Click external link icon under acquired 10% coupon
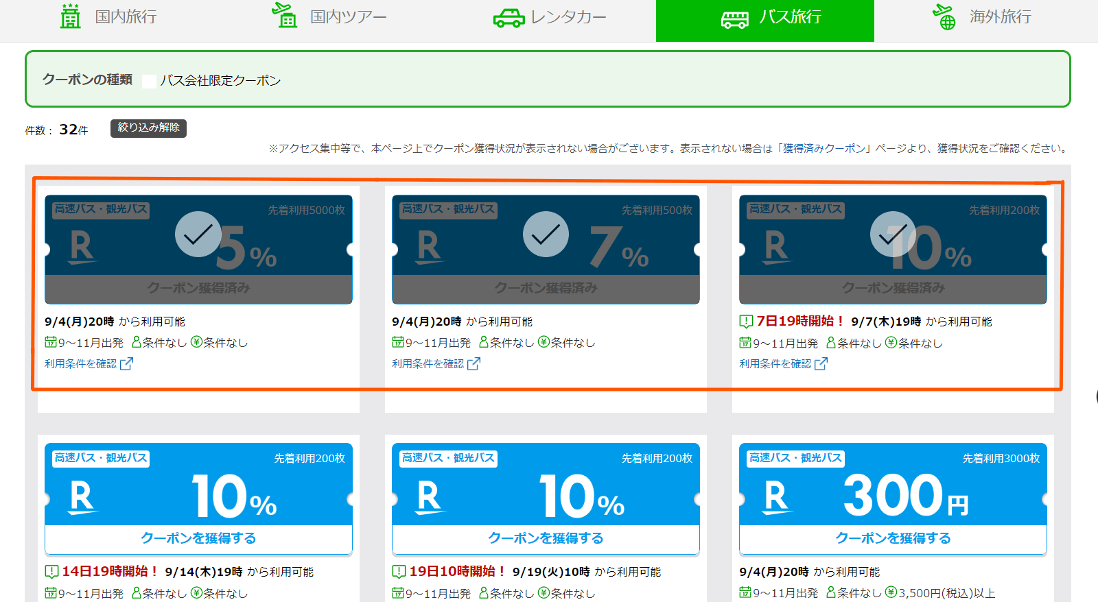Viewport: 1098px width, 602px height. point(821,364)
